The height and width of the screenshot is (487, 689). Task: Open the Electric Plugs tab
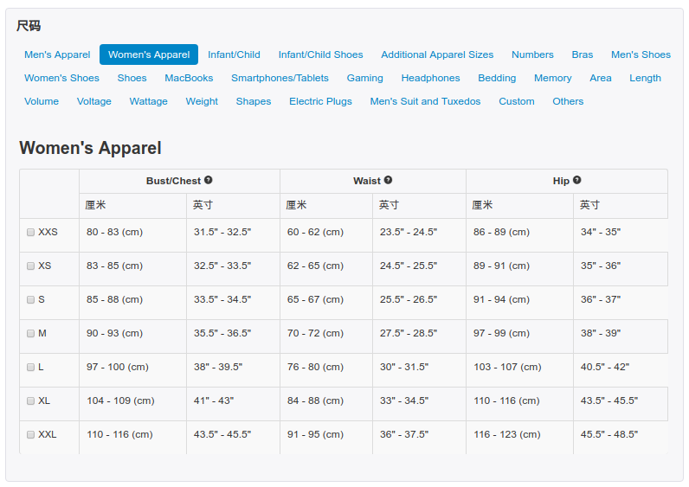pyautogui.click(x=320, y=101)
